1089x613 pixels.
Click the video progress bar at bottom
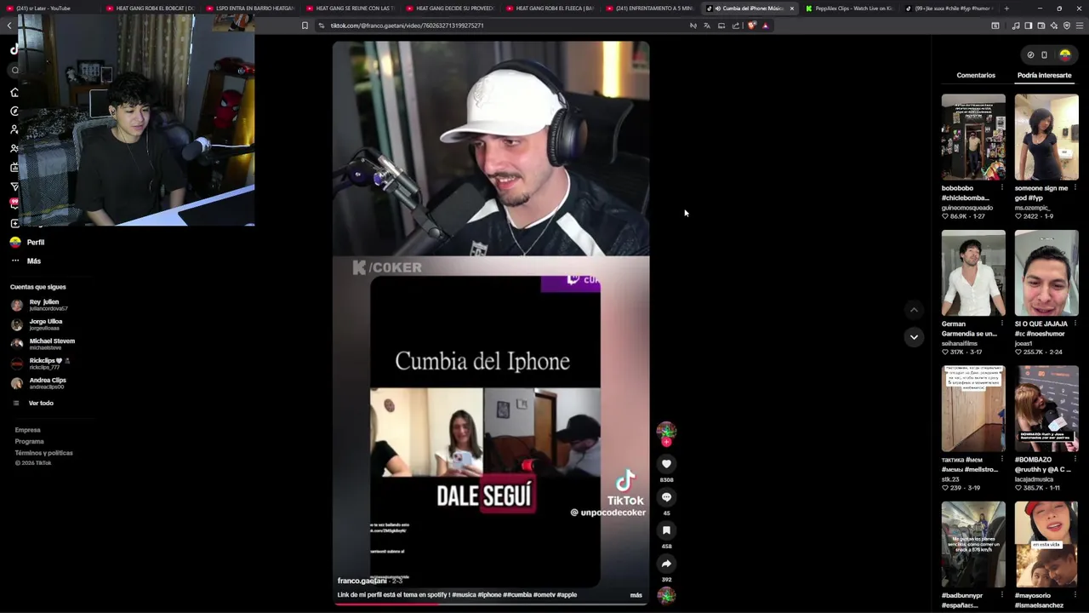(x=491, y=604)
